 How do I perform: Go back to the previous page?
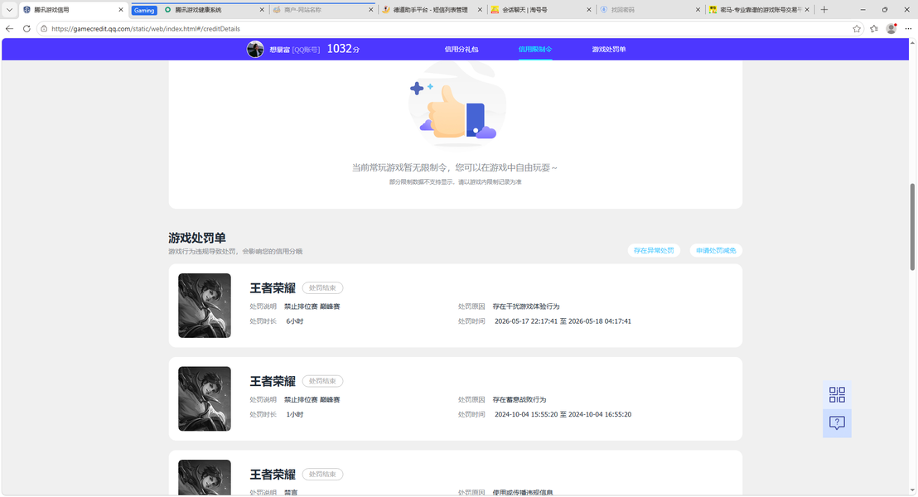pyautogui.click(x=9, y=29)
